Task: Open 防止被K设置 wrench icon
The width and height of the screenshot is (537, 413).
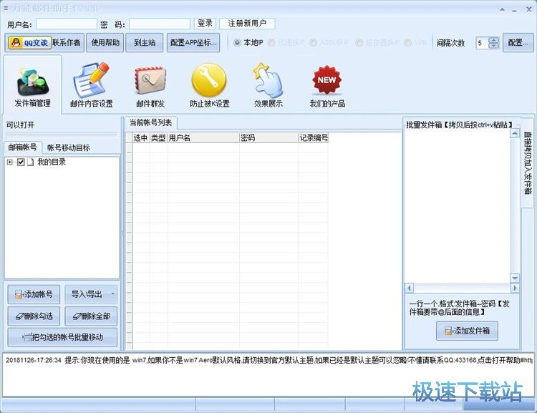Action: (x=209, y=80)
